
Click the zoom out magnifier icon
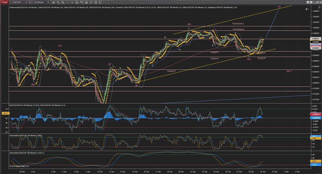coord(67,2)
